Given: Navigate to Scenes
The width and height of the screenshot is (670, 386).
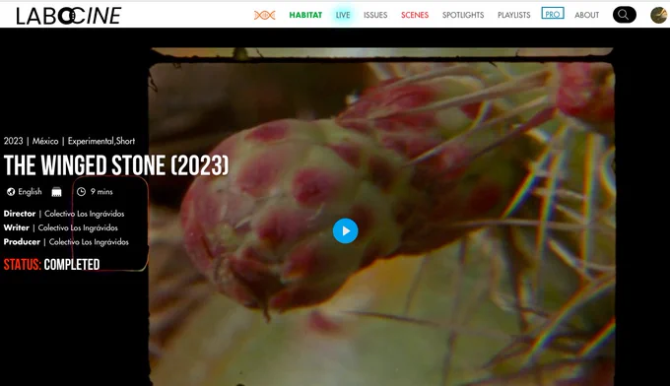Looking at the screenshot, I should (x=415, y=15).
